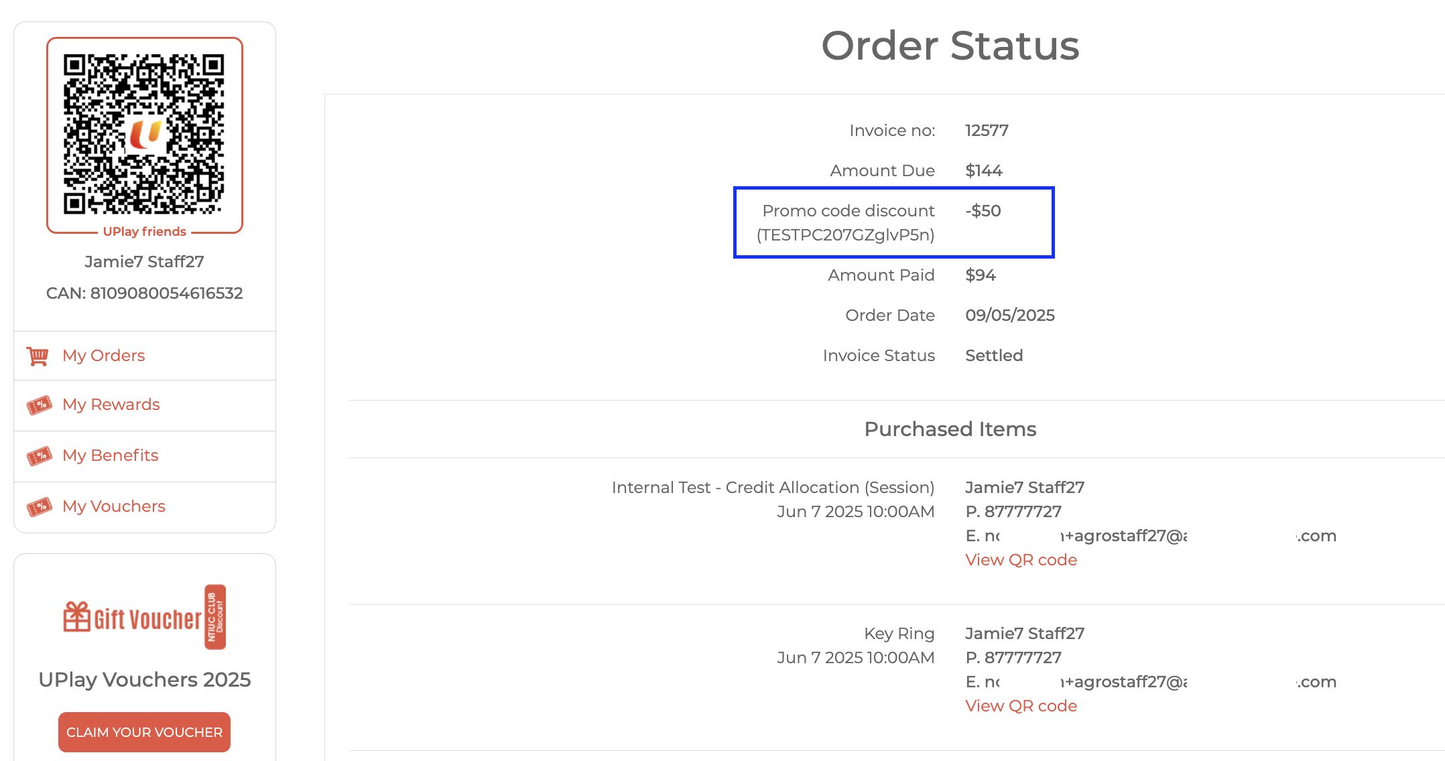
Task: Click the My Rewards ticket icon
Action: coord(39,405)
